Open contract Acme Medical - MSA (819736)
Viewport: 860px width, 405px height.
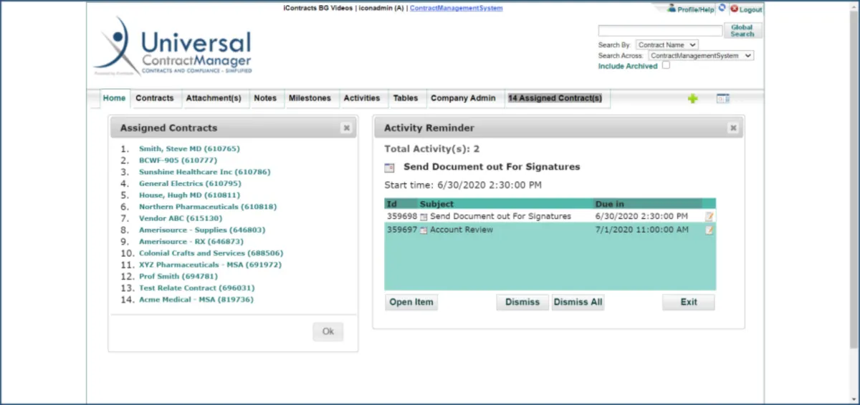196,299
